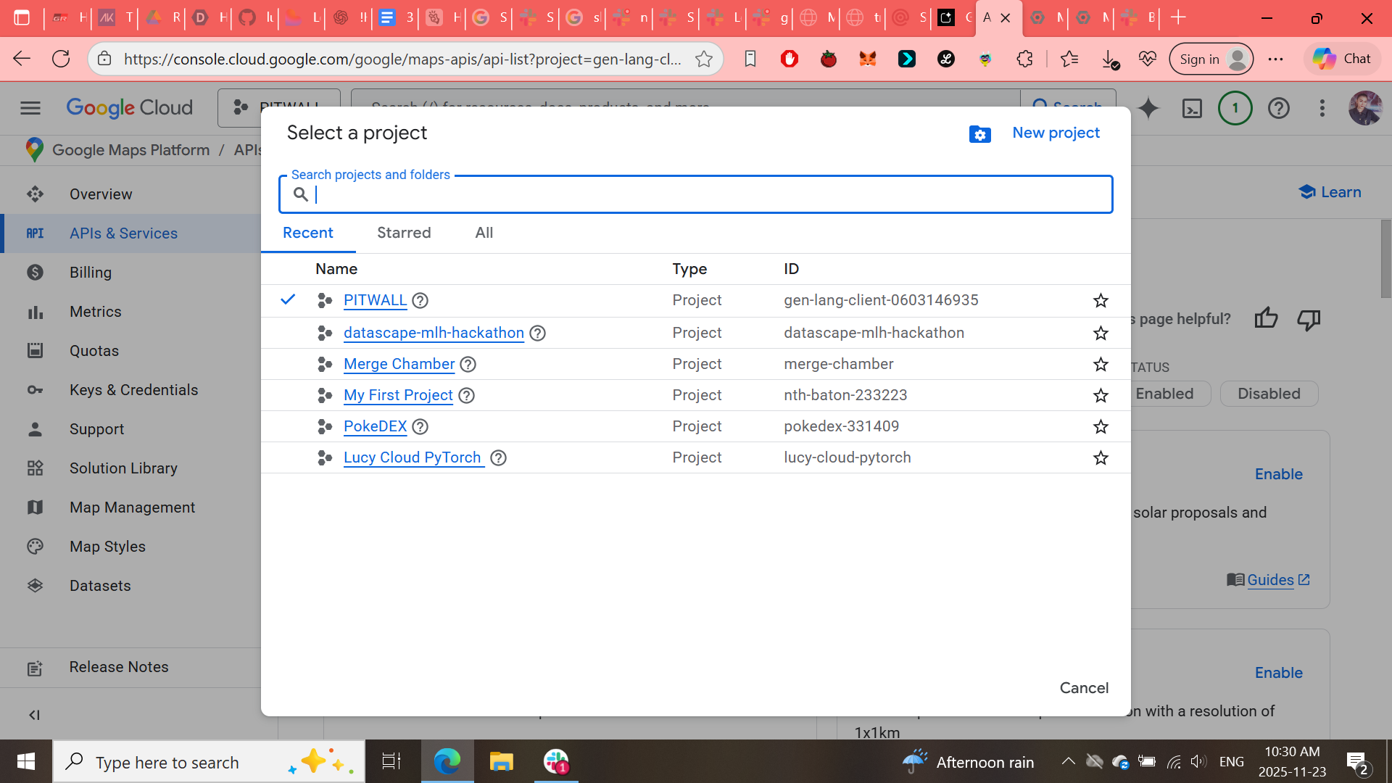Open Gemini sparkle assistant icon

(x=1148, y=109)
